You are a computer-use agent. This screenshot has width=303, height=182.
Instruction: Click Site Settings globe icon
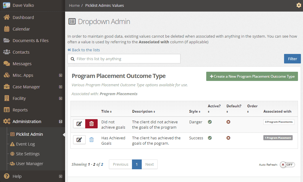coord(12,154)
